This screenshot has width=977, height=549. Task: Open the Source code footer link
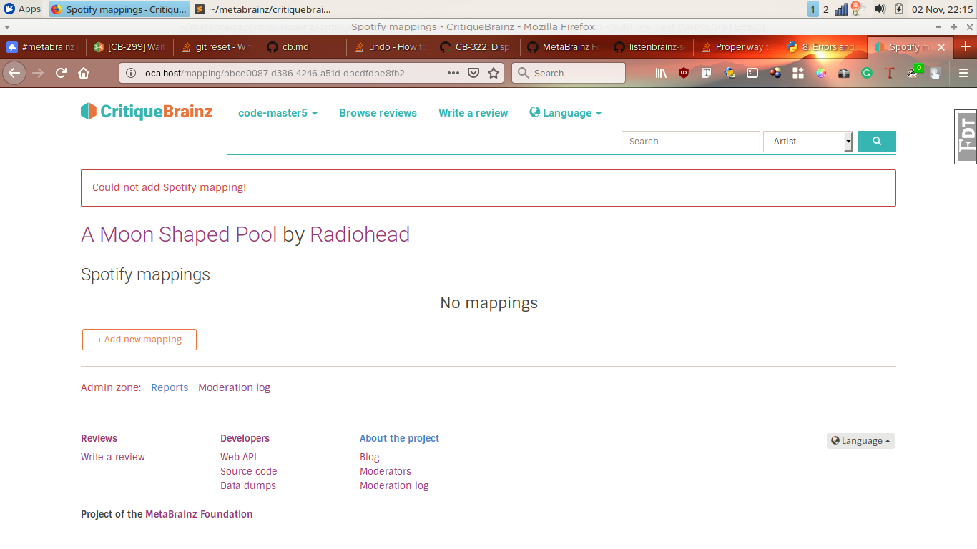[248, 471]
